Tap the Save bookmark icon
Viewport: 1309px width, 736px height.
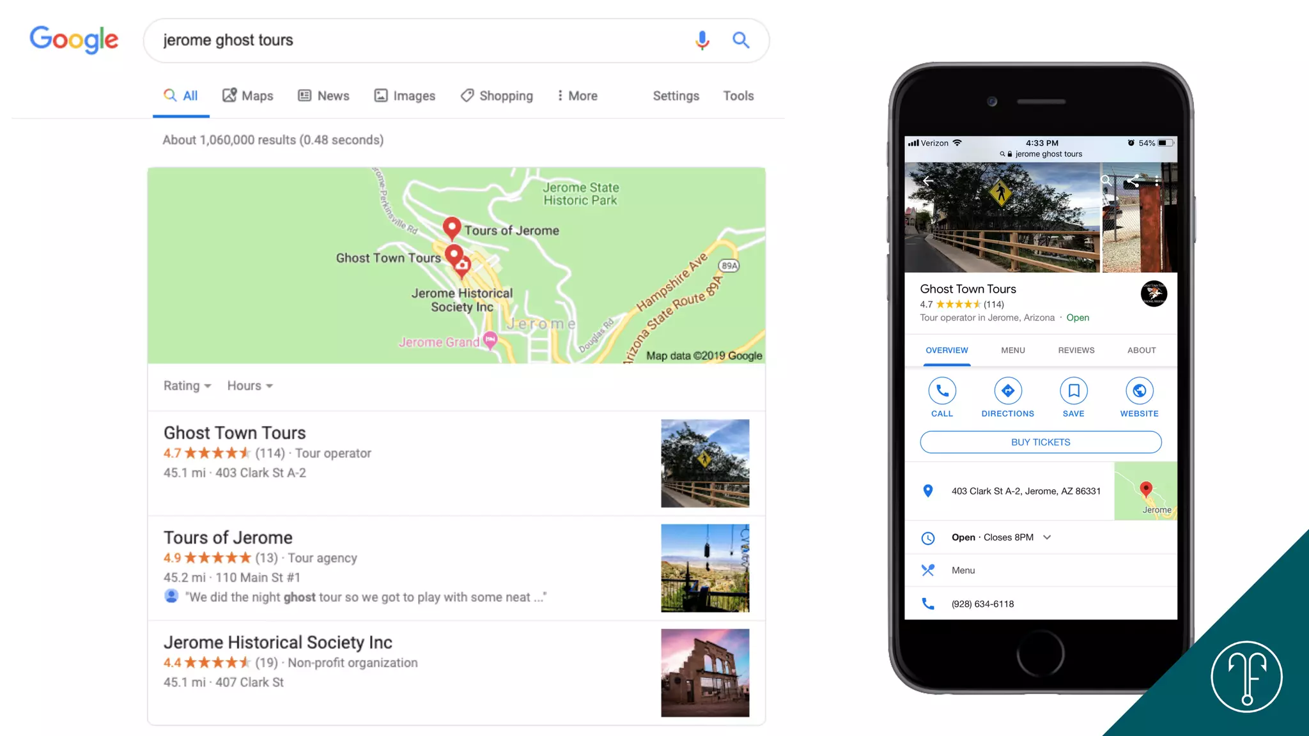1074,391
